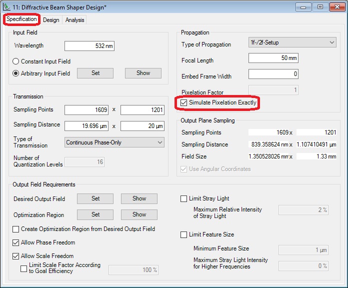This screenshot has width=348, height=288.
Task: Click the Embed Frame Width field
Action: point(273,74)
